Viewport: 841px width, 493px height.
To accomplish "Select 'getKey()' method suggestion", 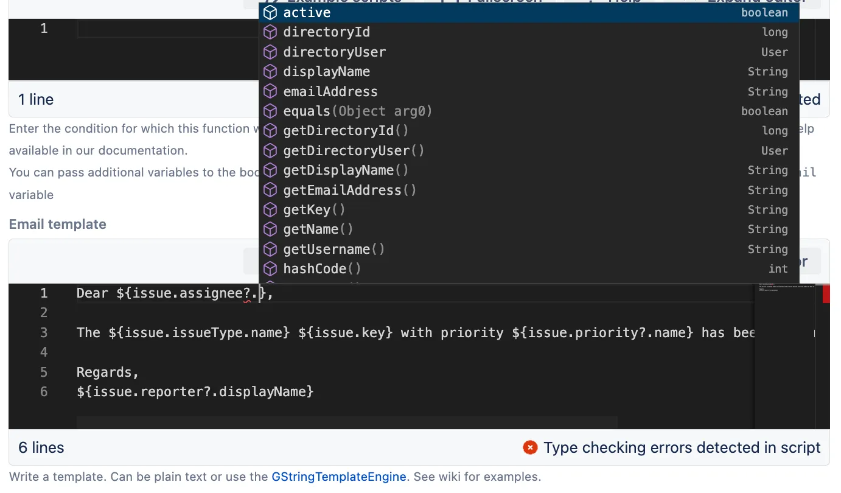I will pyautogui.click(x=529, y=210).
